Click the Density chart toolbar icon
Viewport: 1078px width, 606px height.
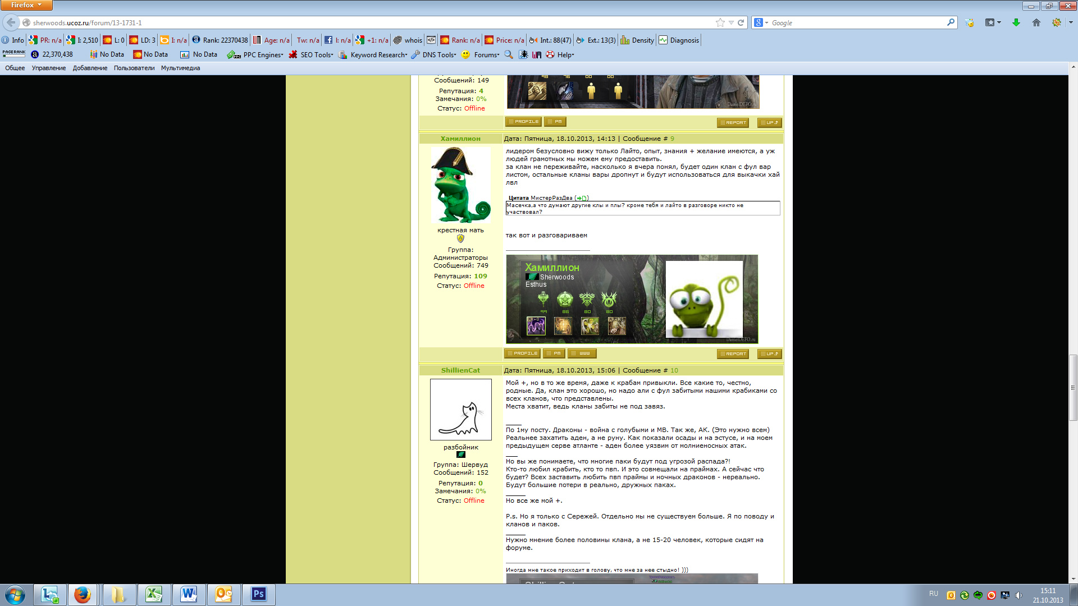click(x=637, y=40)
